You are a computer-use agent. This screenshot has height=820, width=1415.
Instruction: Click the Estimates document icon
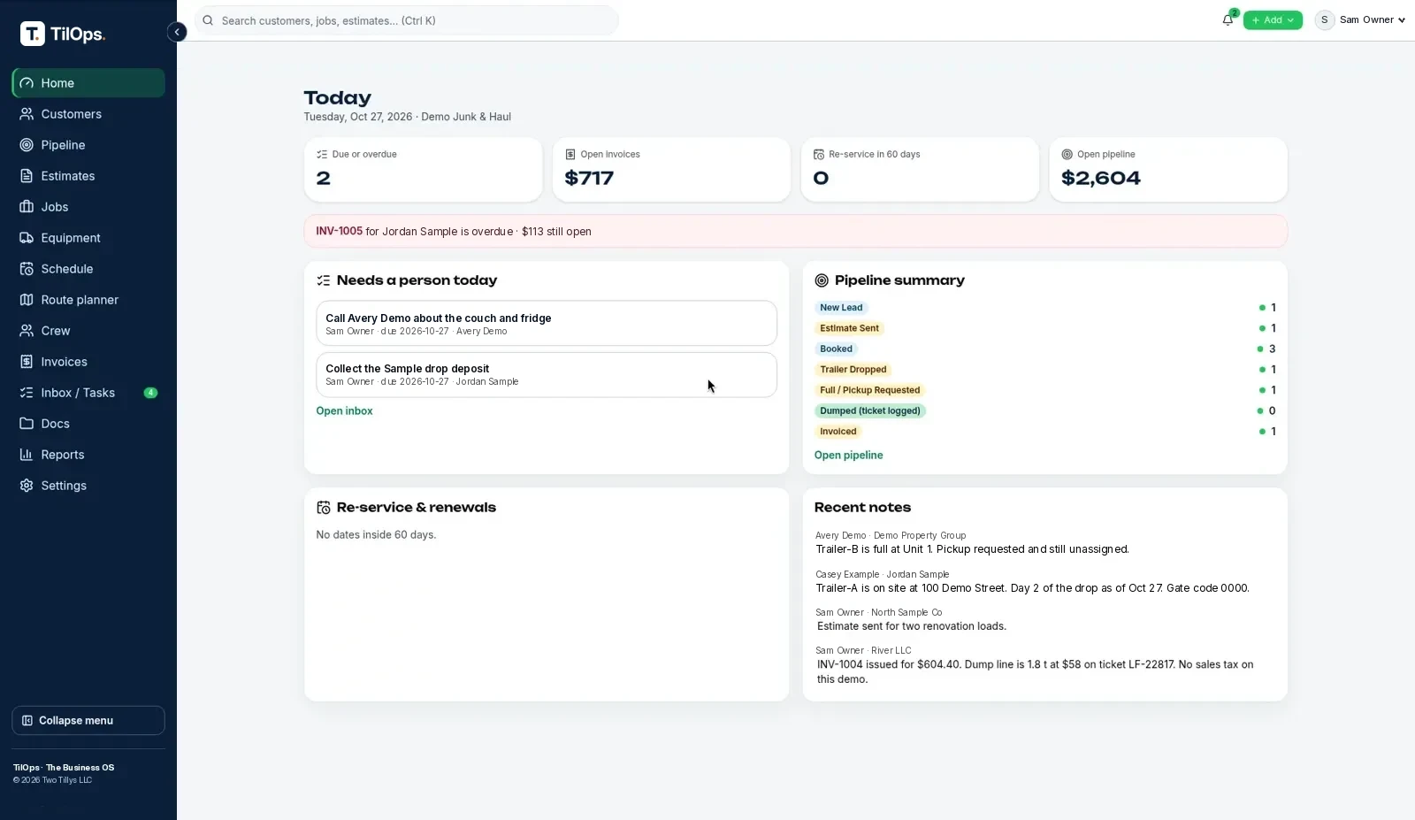click(x=27, y=176)
